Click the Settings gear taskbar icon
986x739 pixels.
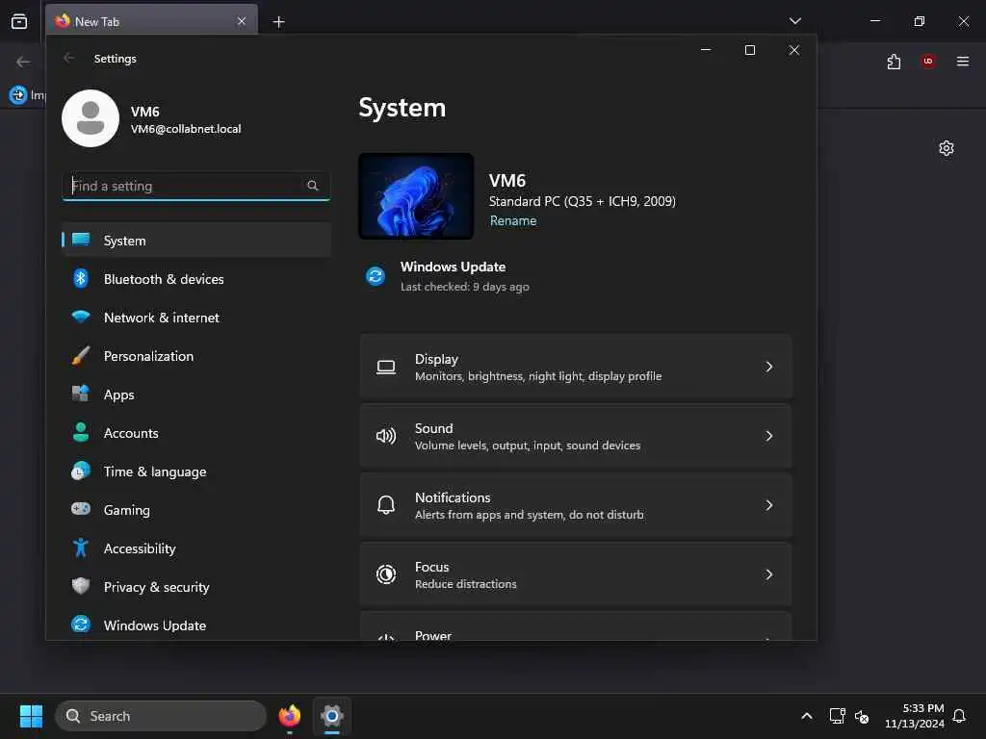(x=332, y=716)
